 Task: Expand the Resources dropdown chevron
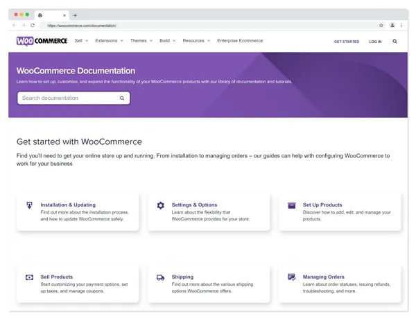209,41
